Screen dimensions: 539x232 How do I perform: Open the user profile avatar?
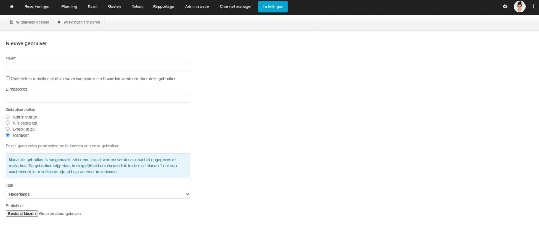(520, 6)
